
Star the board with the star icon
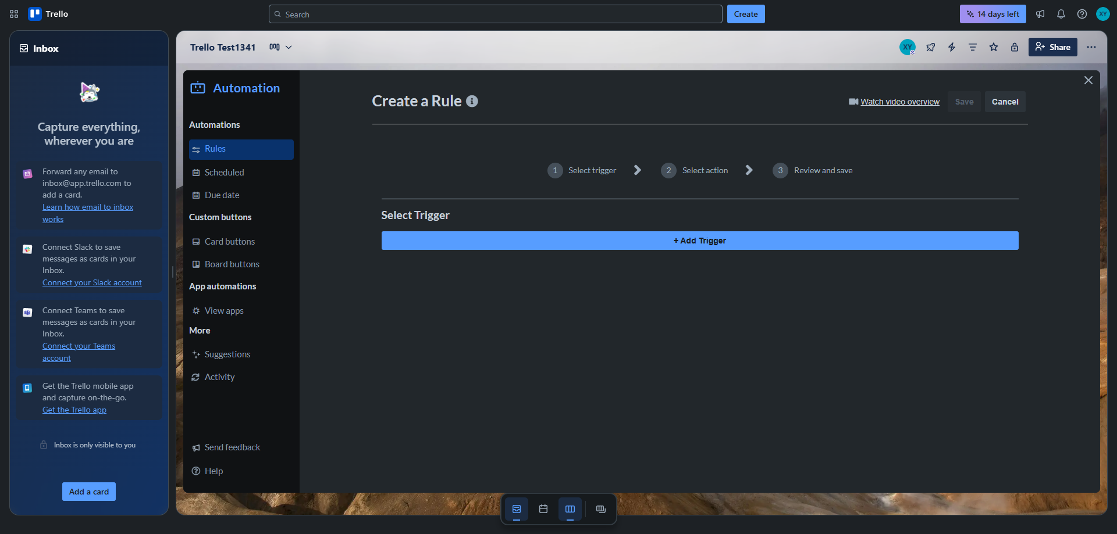tap(994, 47)
